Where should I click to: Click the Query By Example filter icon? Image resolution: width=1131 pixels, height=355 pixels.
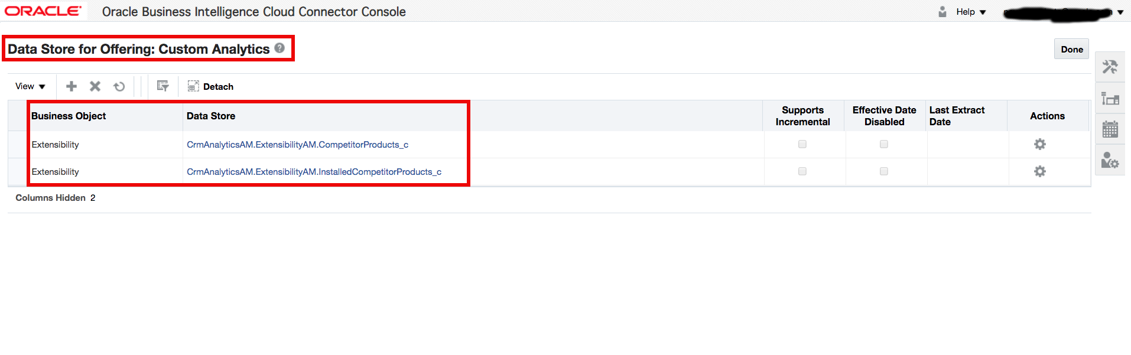click(x=163, y=86)
